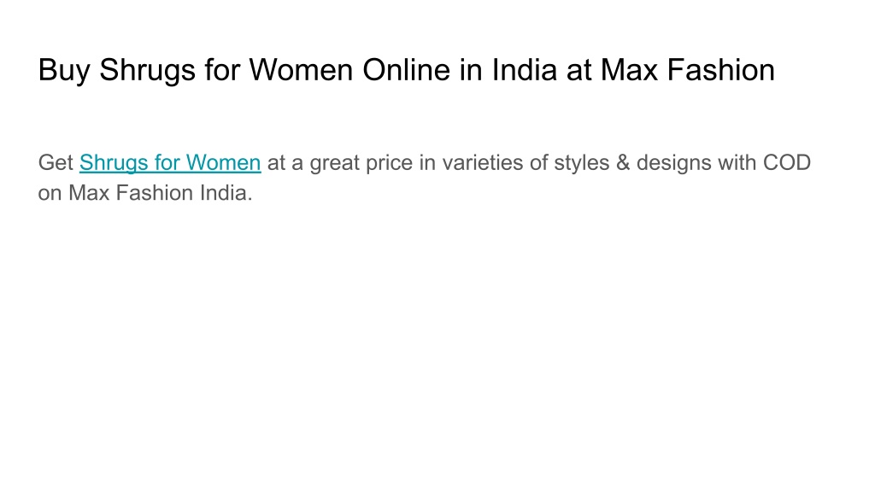Click the word 'Shrugs' in the heading
The width and height of the screenshot is (875, 492).
(147, 72)
